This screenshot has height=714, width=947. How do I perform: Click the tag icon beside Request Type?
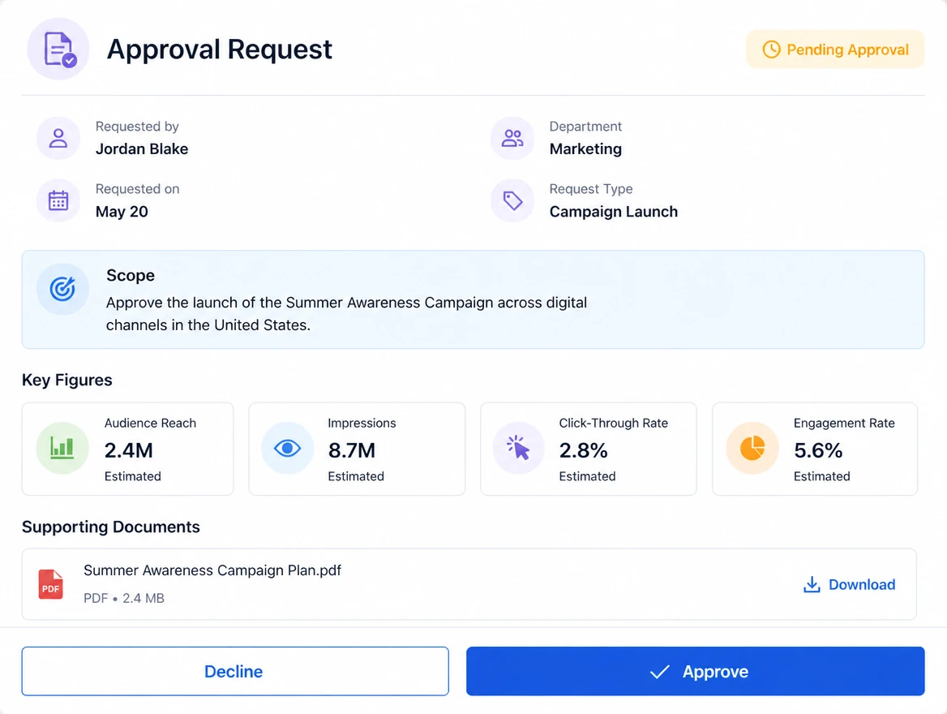(512, 200)
